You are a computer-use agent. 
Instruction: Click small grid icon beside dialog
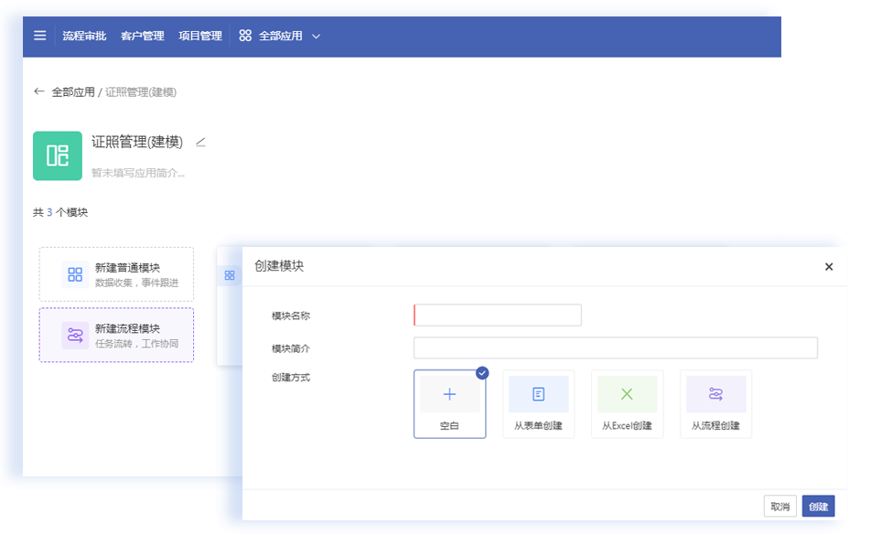[230, 275]
